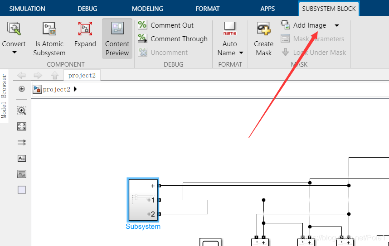Click the Subsystem +1 output port
Screen dimensions: 389x246
tap(160, 200)
